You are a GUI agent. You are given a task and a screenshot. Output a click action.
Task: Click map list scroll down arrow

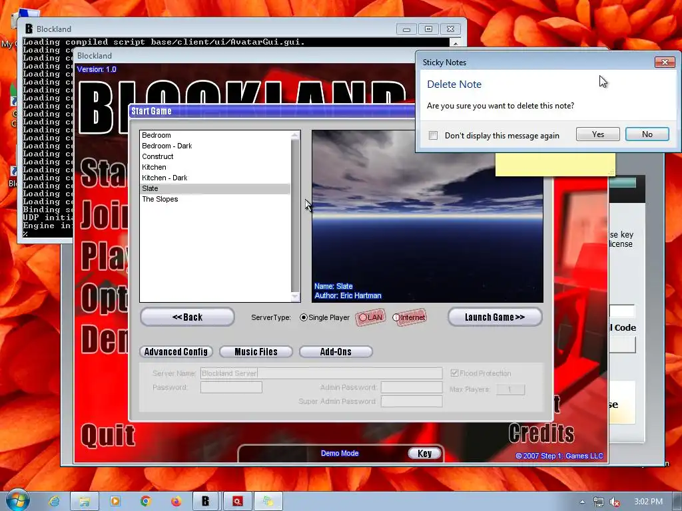point(295,297)
